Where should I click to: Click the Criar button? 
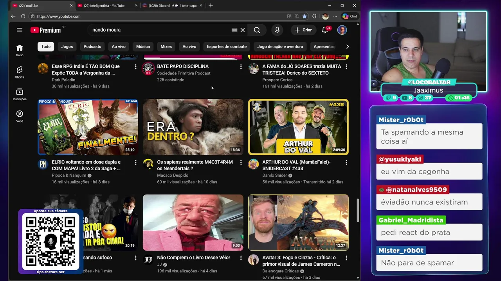tap(303, 30)
